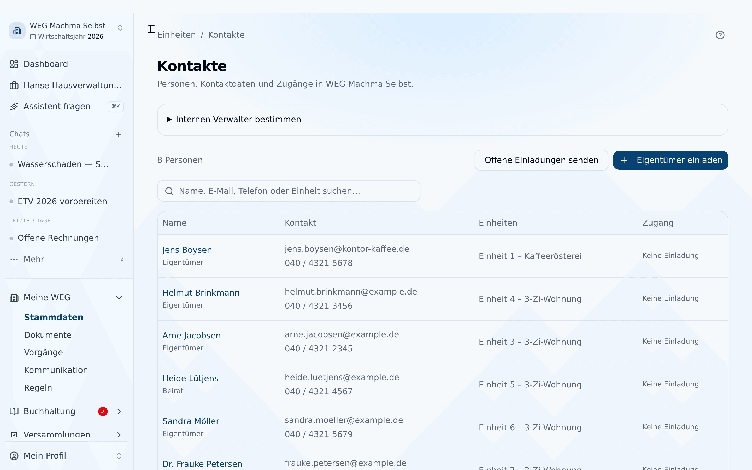
Task: Click Offene Einladungen senden button
Action: [541, 160]
